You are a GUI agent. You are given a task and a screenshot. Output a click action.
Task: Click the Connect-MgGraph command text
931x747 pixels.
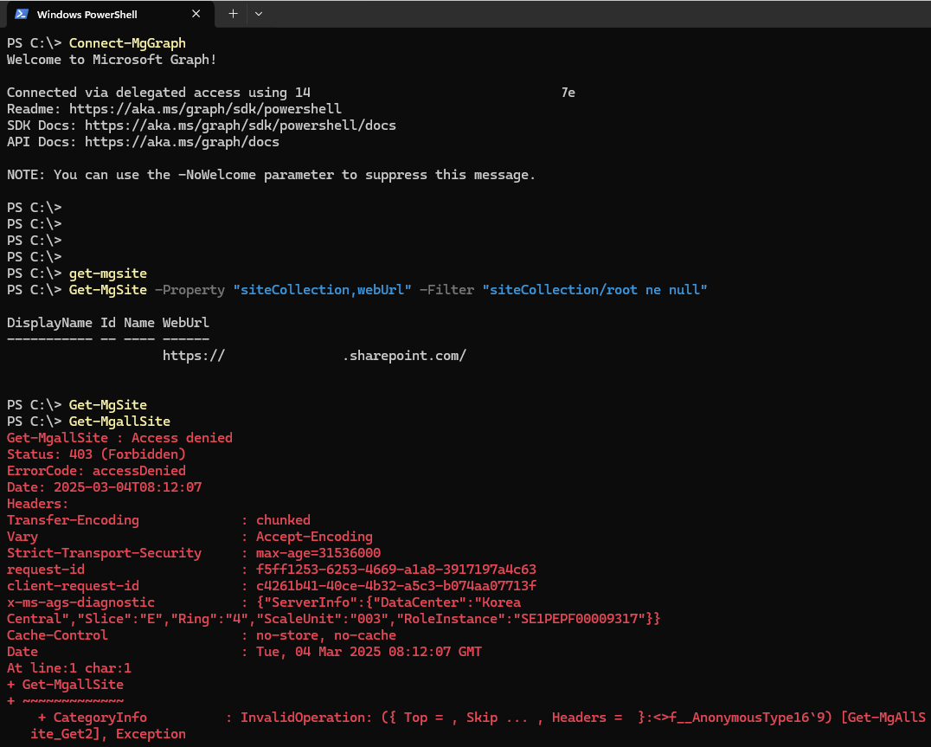127,42
